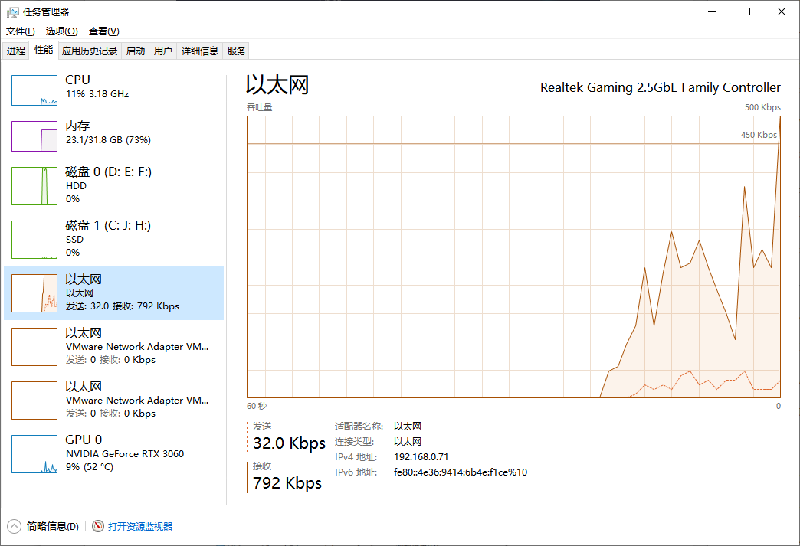
Task: Click the 磁盘 1 (C: J: H:) label
Action: point(108,225)
